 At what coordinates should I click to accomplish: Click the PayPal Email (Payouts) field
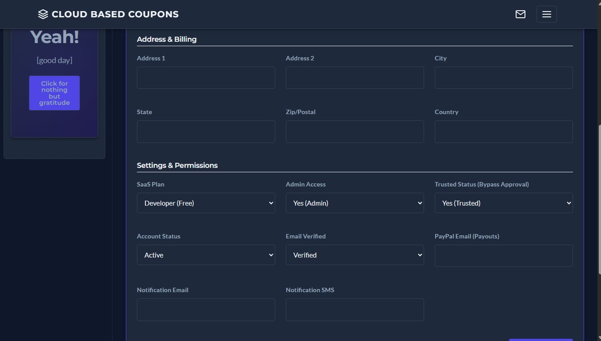point(503,256)
